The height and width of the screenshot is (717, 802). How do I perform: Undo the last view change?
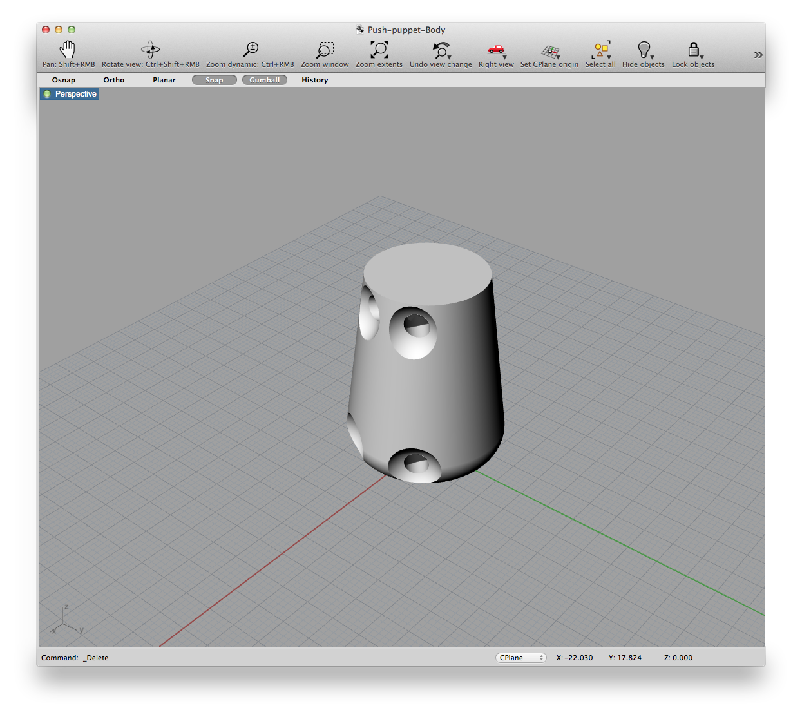[439, 50]
